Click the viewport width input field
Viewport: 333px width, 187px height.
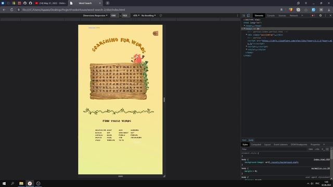[x=114, y=16]
